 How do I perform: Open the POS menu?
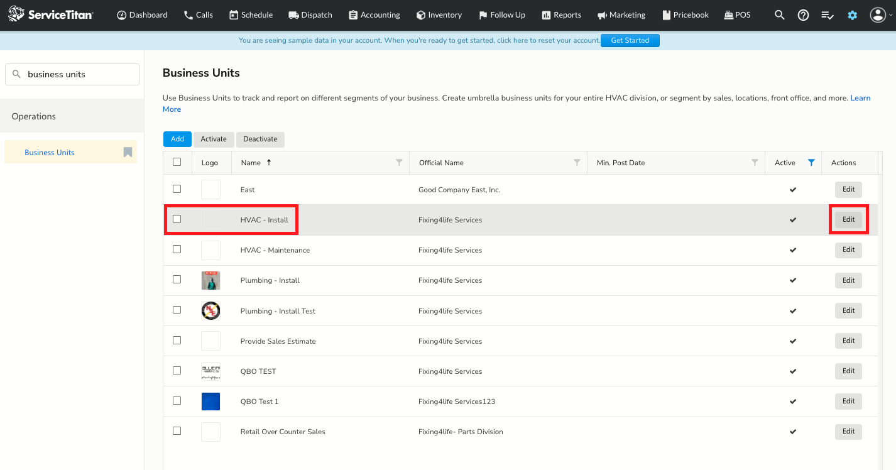point(737,15)
